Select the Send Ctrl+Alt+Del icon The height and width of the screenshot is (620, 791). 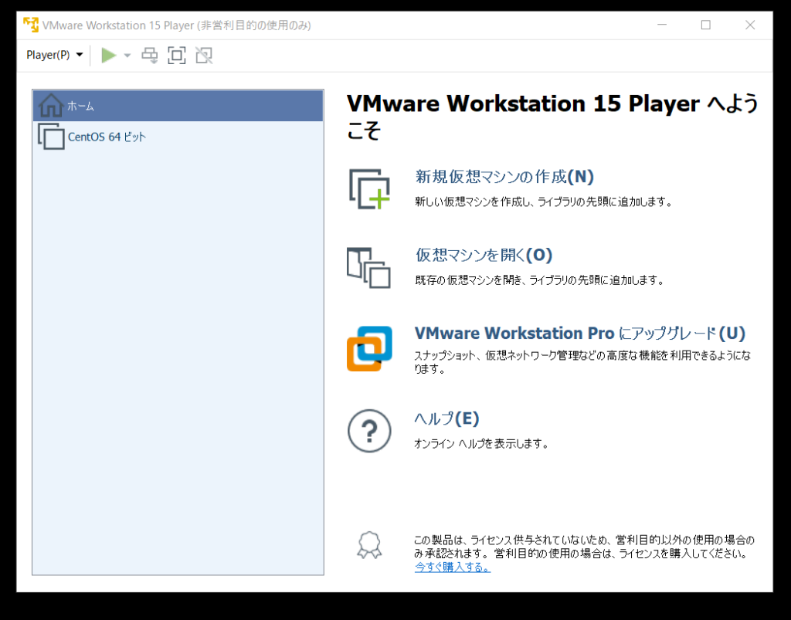coord(149,55)
